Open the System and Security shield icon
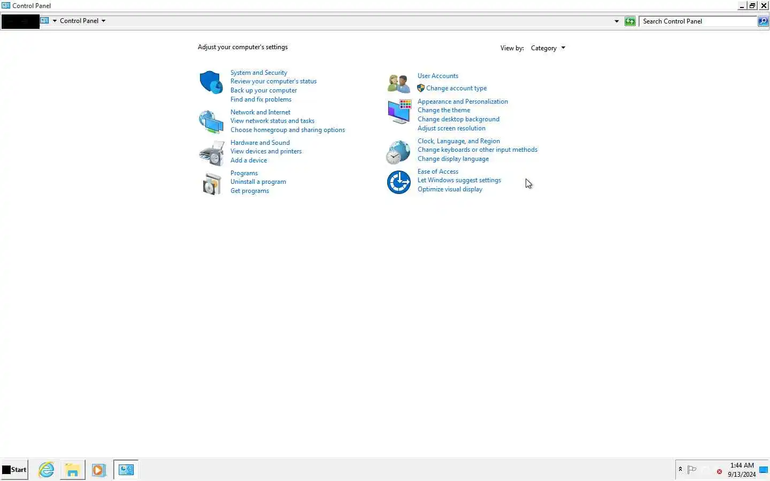Screen dimensions: 770x481 point(211,82)
